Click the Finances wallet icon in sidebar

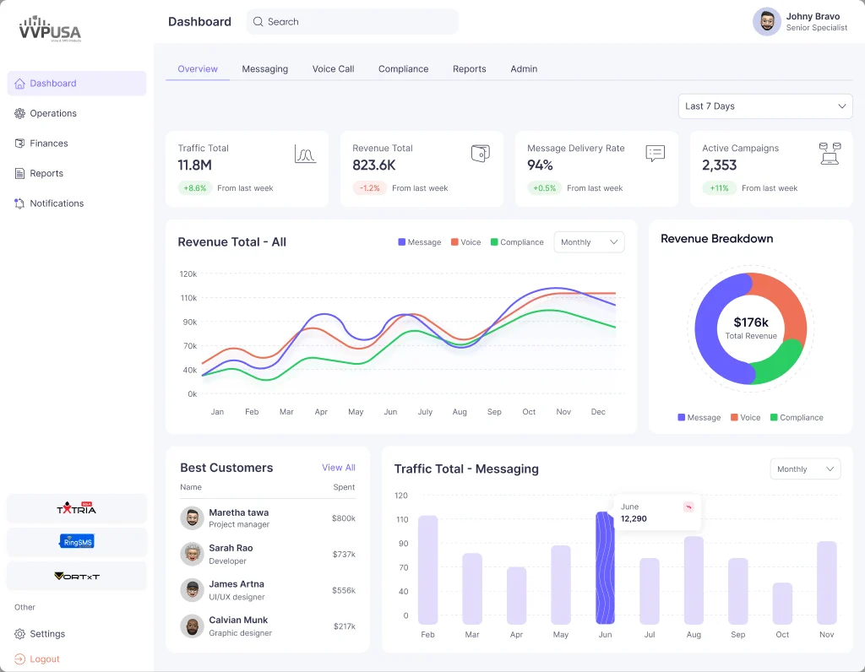coord(20,144)
